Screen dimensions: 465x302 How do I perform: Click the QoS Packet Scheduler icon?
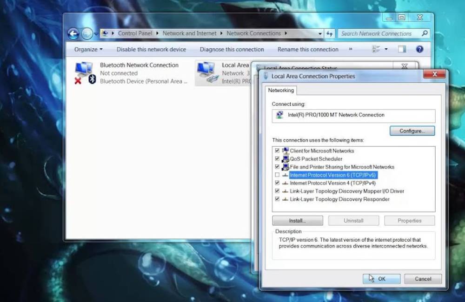pyautogui.click(x=286, y=158)
